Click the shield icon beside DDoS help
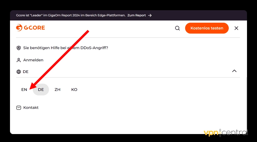Image resolution: width=257 pixels, height=142 pixels. [19, 48]
